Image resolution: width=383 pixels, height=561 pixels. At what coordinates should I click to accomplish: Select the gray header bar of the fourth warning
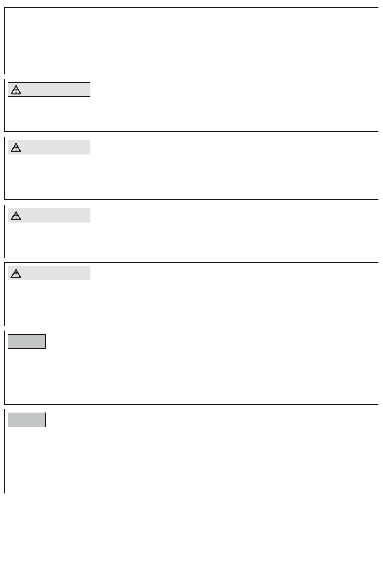[x=49, y=273]
